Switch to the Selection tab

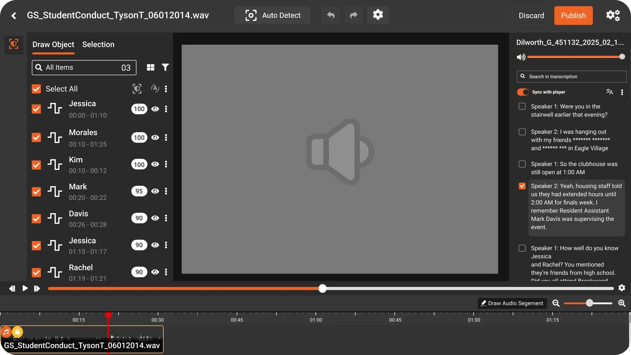(98, 44)
